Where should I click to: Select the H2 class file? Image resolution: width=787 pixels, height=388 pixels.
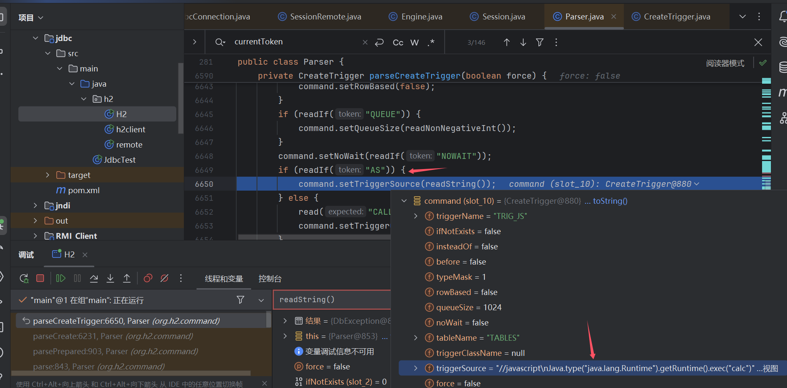(x=97, y=114)
